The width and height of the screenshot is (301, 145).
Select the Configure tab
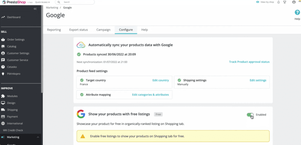coord(126,30)
